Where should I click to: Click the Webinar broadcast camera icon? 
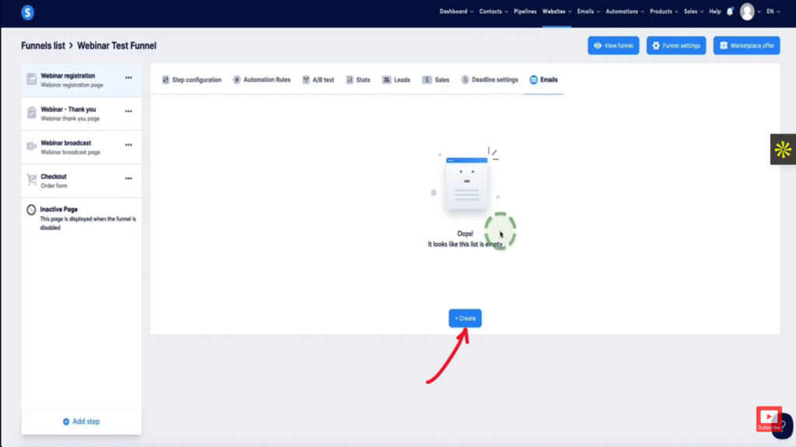point(31,147)
